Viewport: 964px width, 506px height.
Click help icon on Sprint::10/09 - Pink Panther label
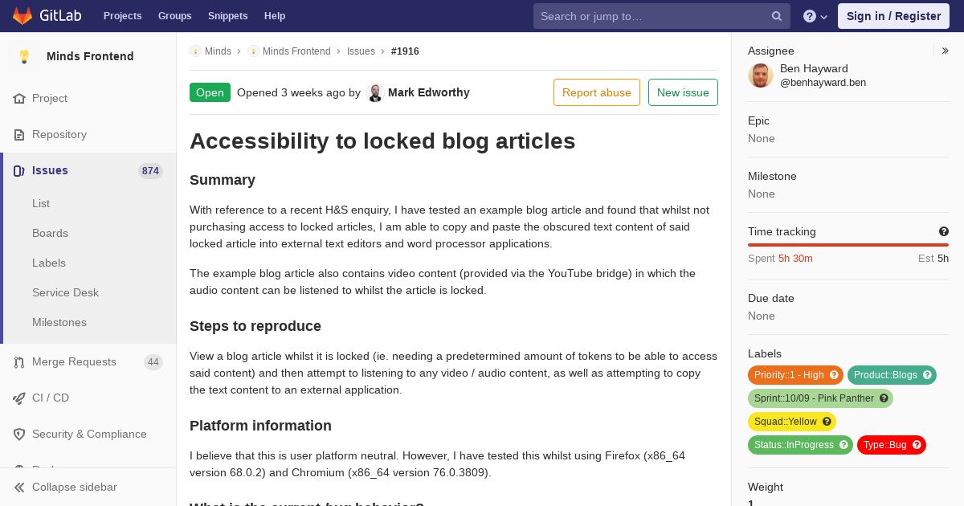click(884, 398)
